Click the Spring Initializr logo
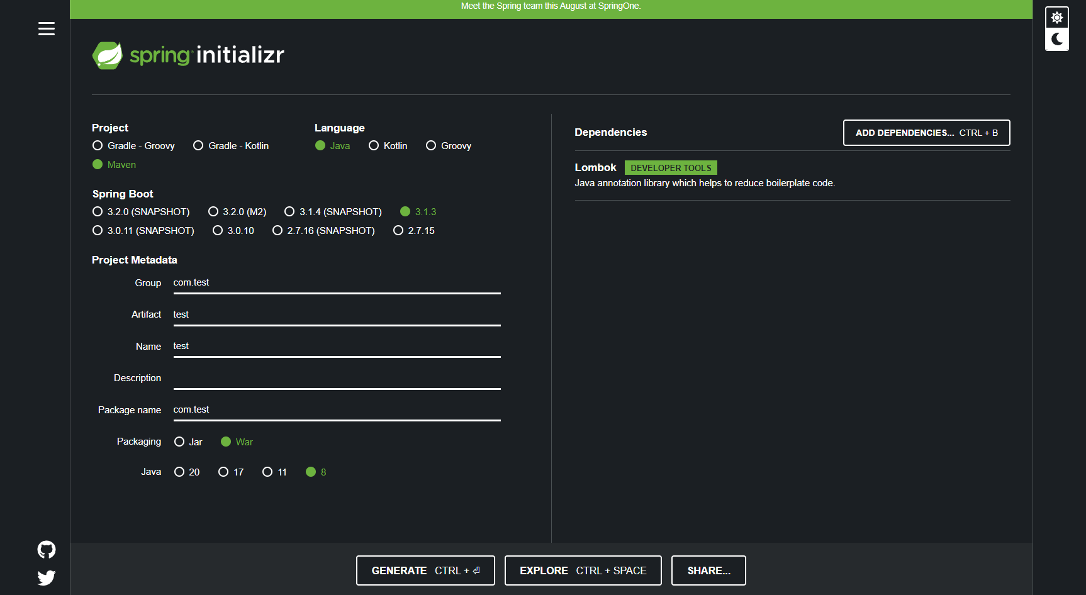The width and height of the screenshot is (1086, 595). click(188, 55)
